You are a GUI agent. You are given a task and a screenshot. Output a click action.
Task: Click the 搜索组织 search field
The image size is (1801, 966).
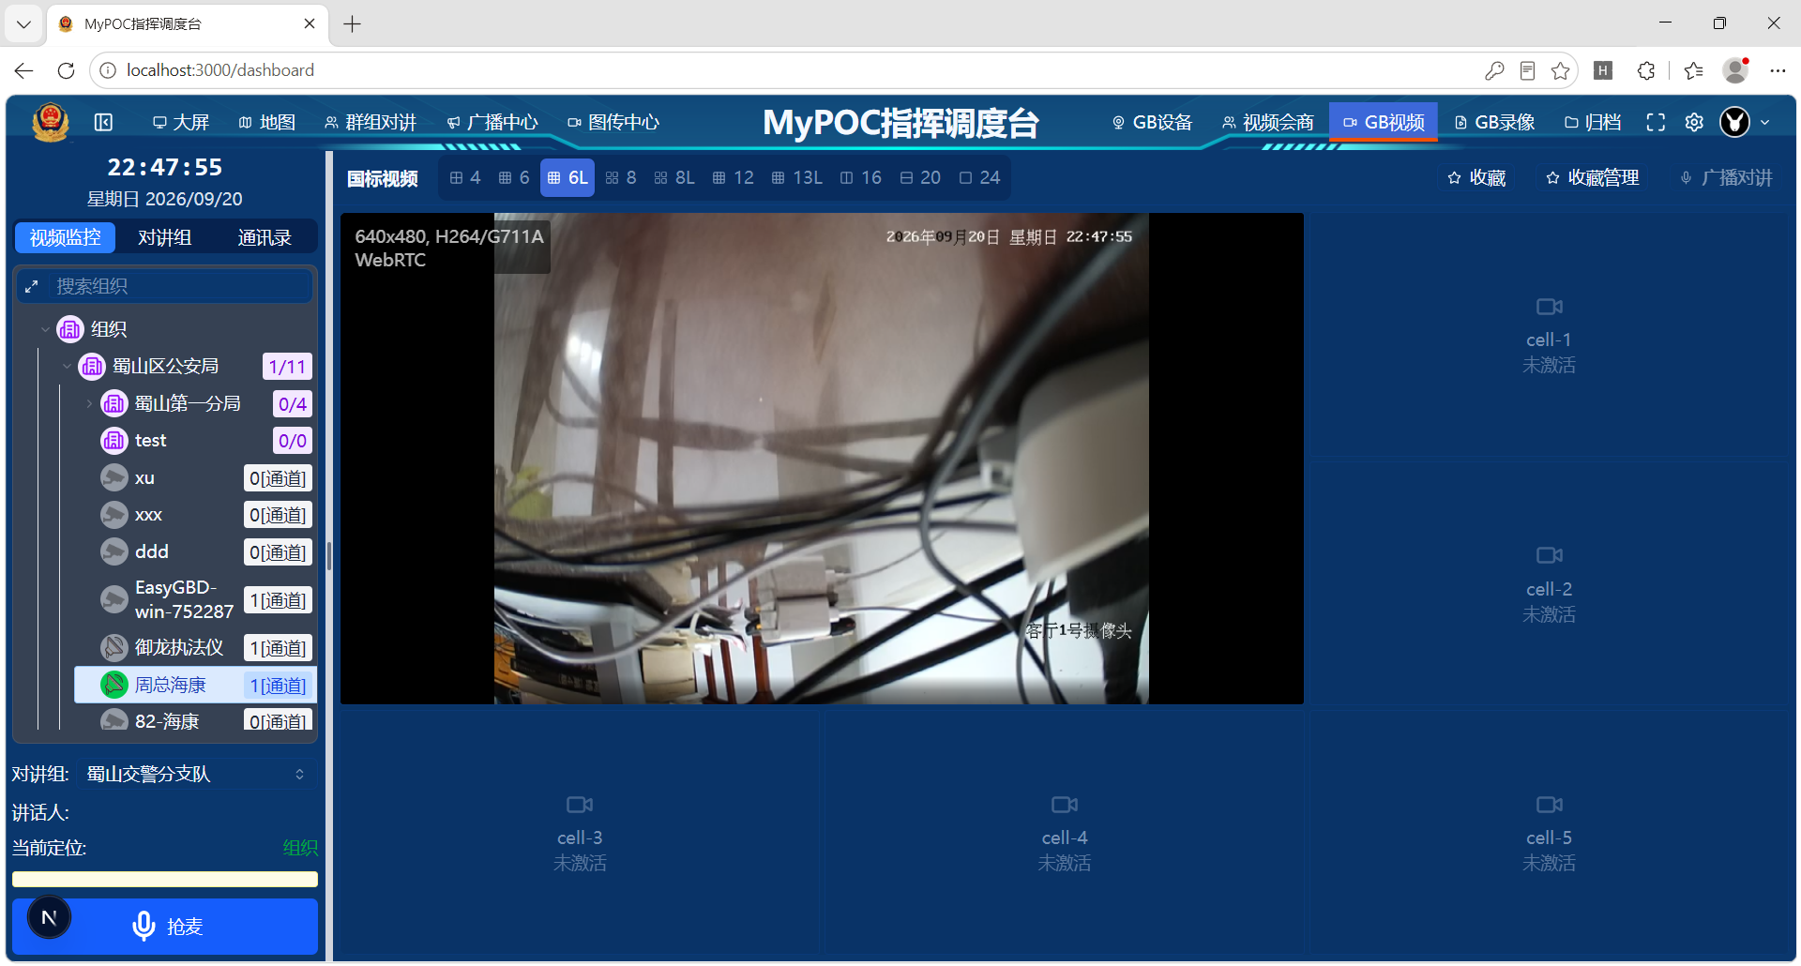(x=165, y=286)
